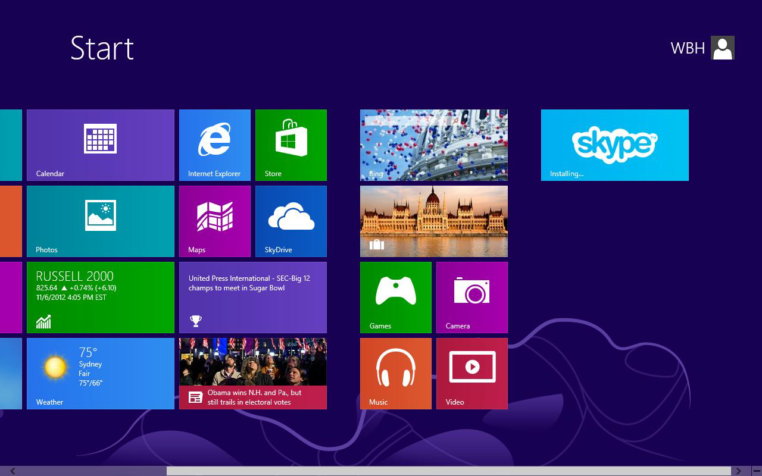Open the Bing tile with balloons
The width and height of the screenshot is (762, 476).
(x=434, y=145)
